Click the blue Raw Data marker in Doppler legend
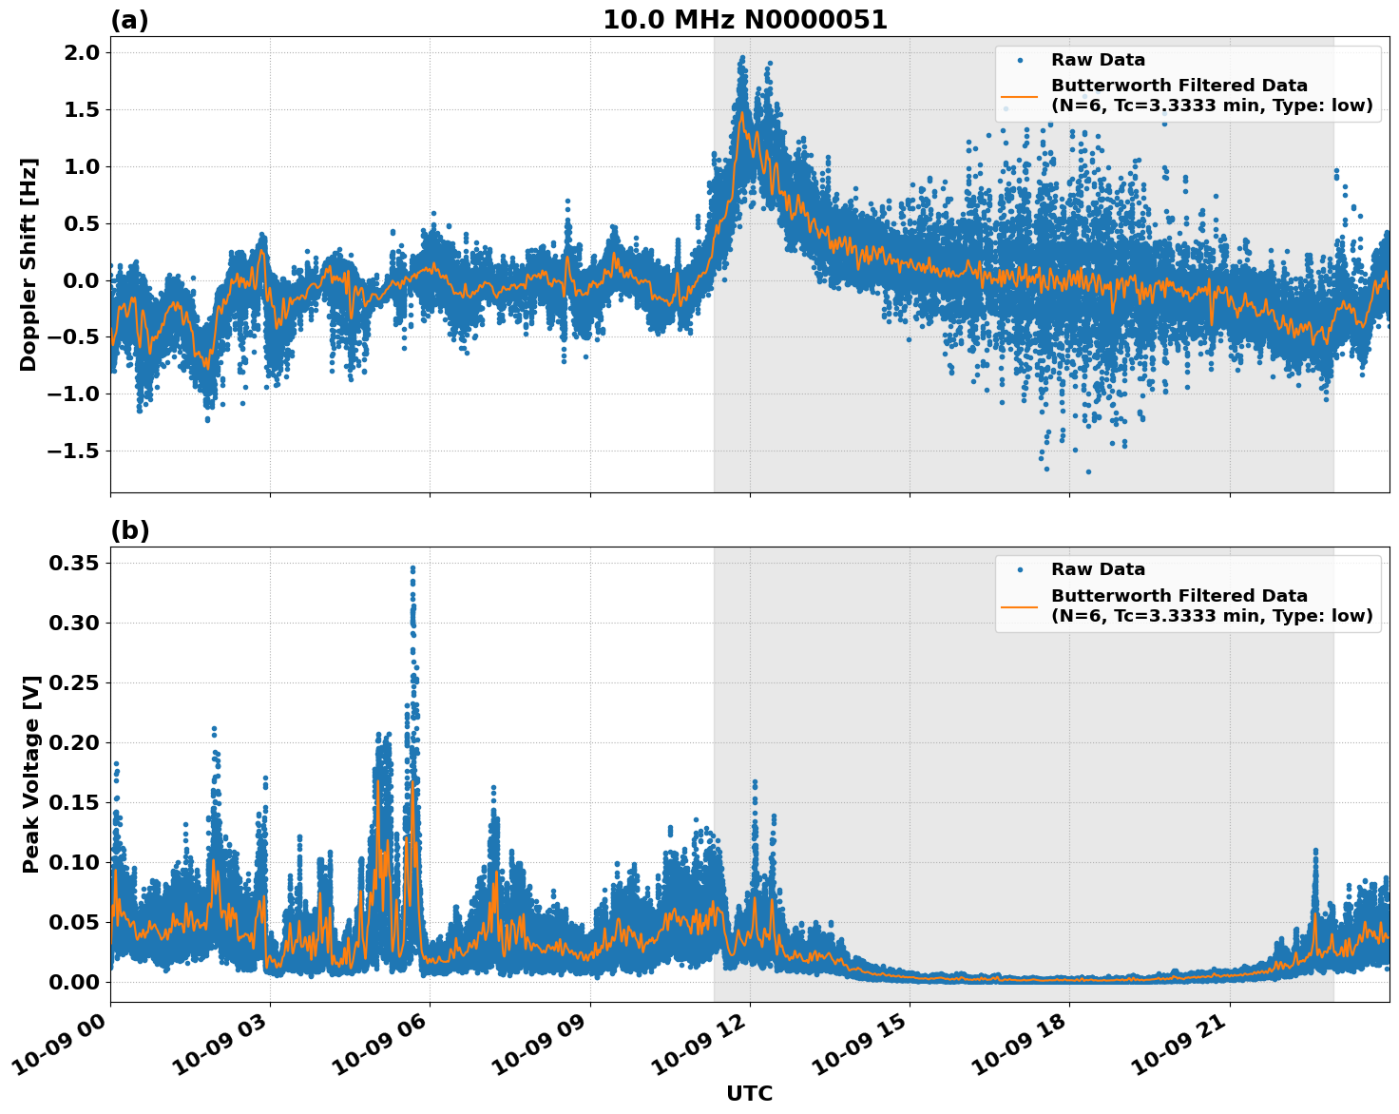The width and height of the screenshot is (1399, 1114). coord(1019,60)
